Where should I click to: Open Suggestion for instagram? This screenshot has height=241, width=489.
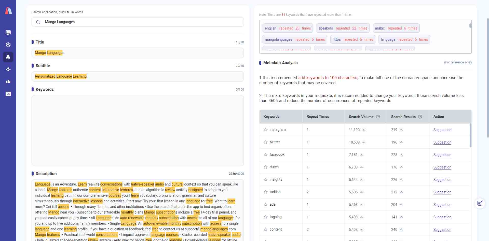442,130
